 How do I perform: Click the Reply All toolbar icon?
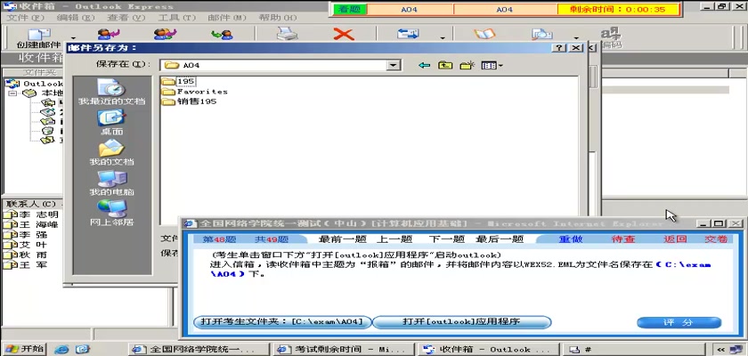165,34
